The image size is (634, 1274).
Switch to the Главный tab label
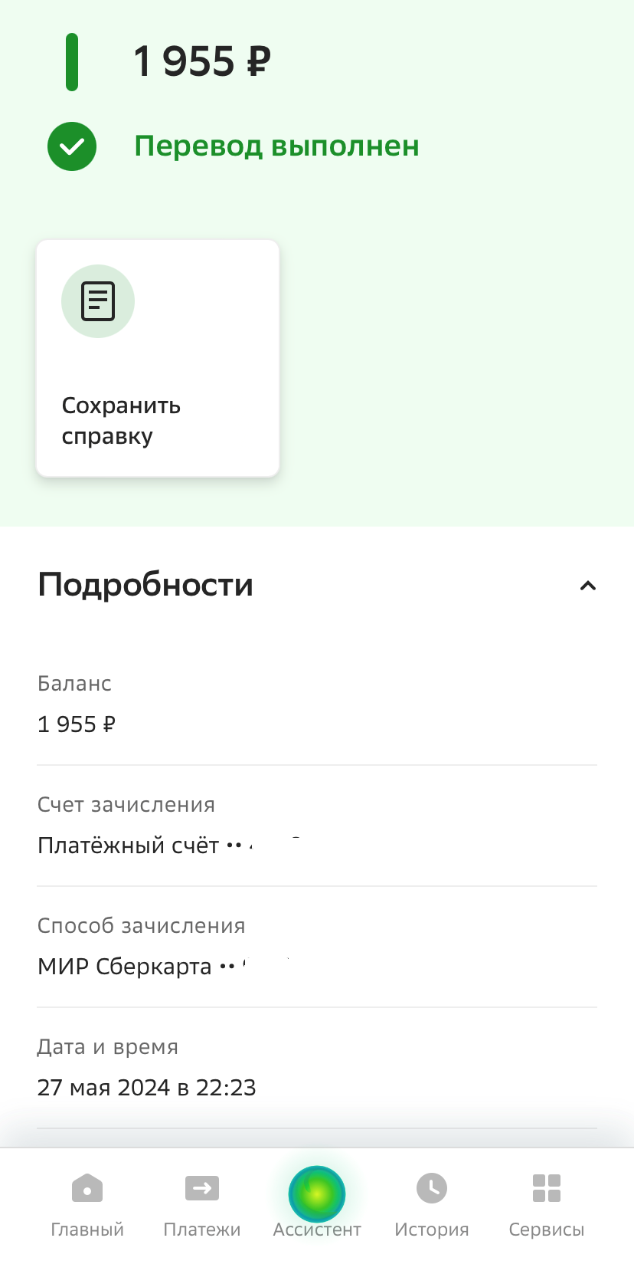point(87,1230)
